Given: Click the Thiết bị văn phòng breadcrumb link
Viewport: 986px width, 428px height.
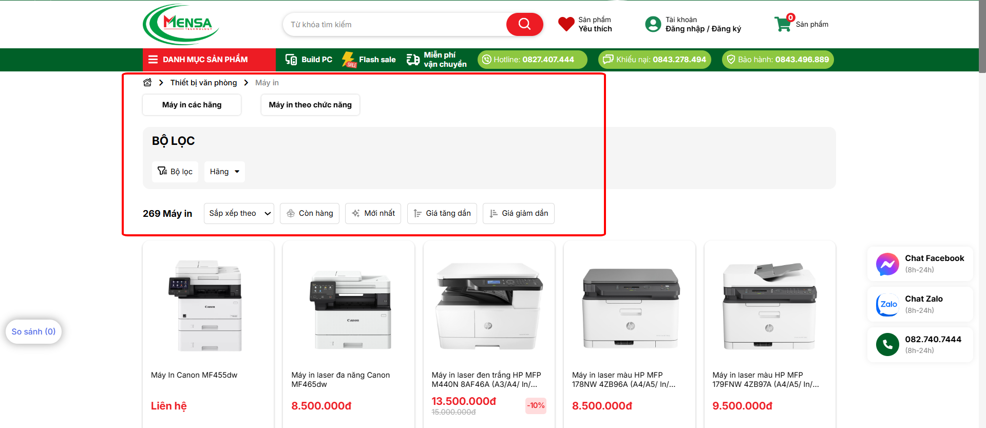Looking at the screenshot, I should (204, 83).
